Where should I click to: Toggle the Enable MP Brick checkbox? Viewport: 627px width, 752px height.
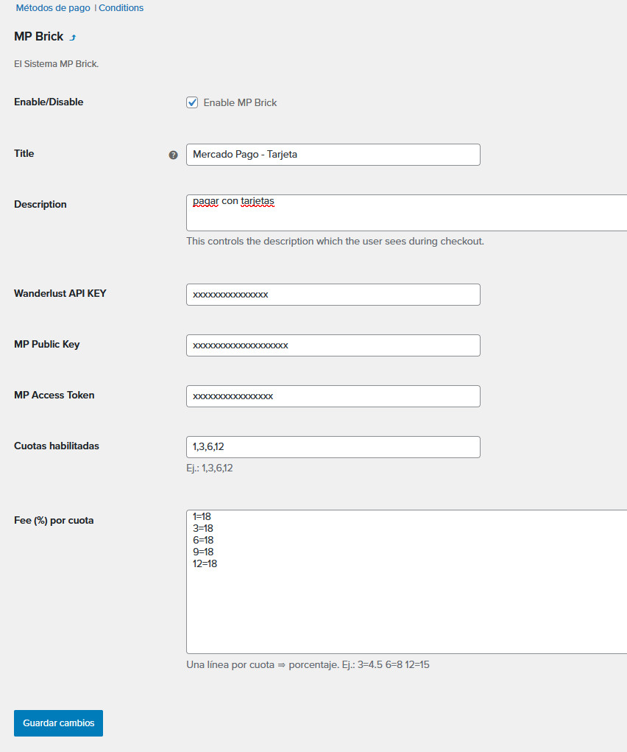coord(192,102)
